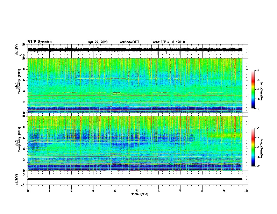
Task: Click the "ch.1(V)" waveform axis label
Action: point(16,50)
